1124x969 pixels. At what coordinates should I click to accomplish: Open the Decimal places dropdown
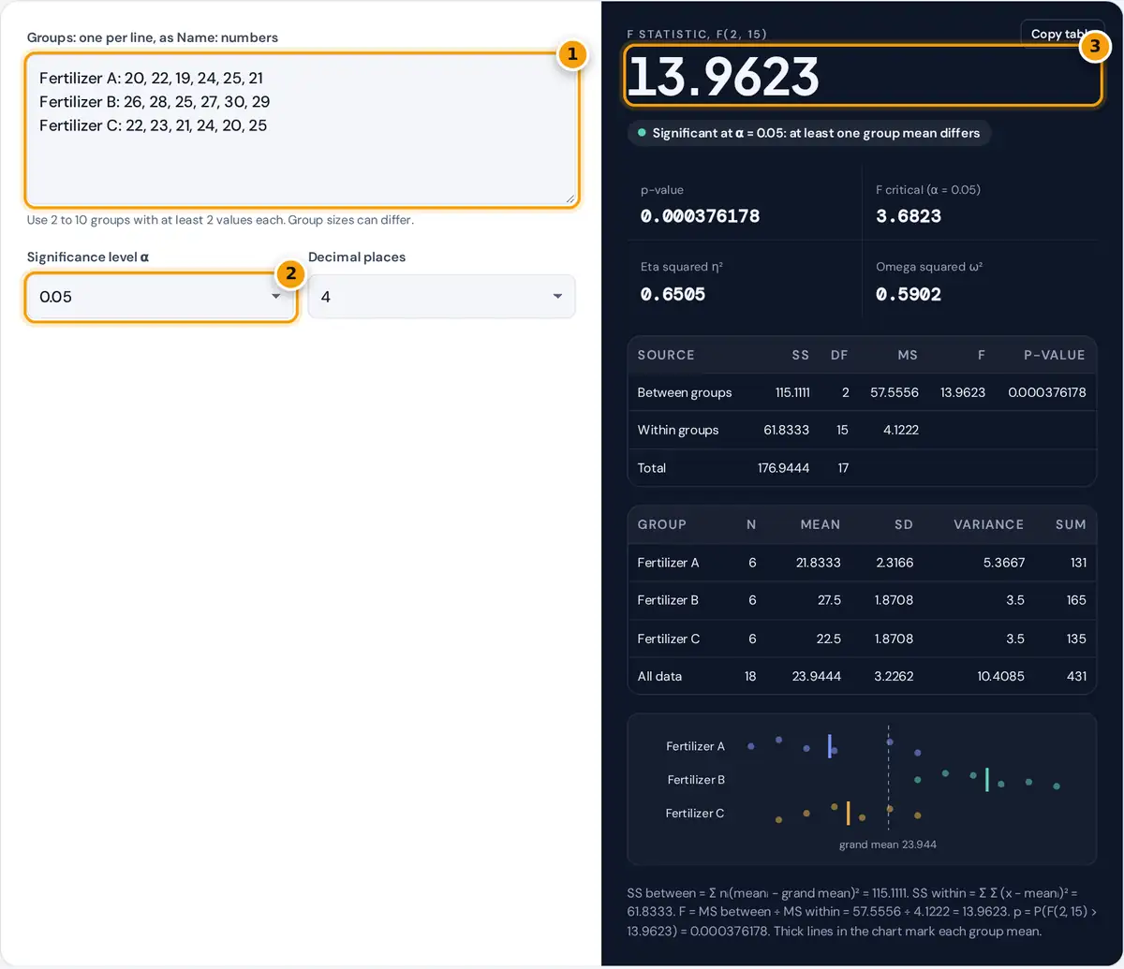441,297
